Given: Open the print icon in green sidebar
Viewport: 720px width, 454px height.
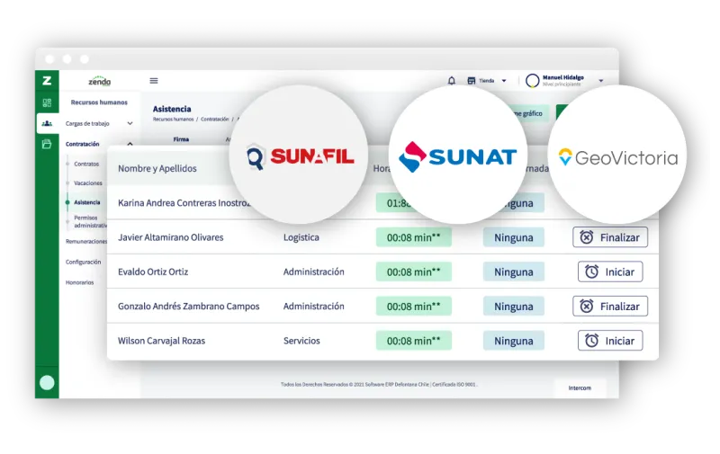Looking at the screenshot, I should point(47,144).
